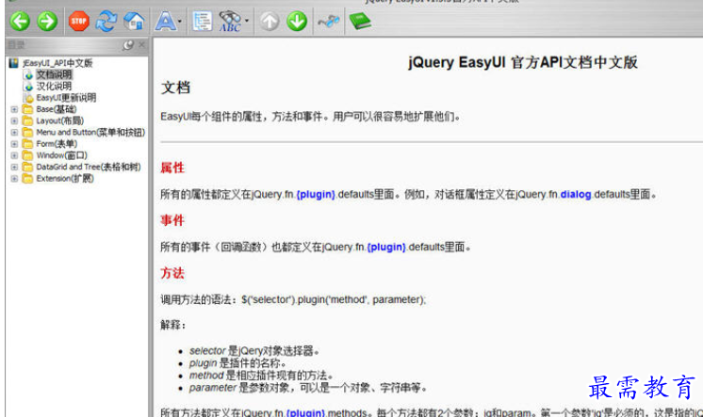703x417 pixels.
Task: Select the Layout(布局) tree item
Action: [59, 120]
